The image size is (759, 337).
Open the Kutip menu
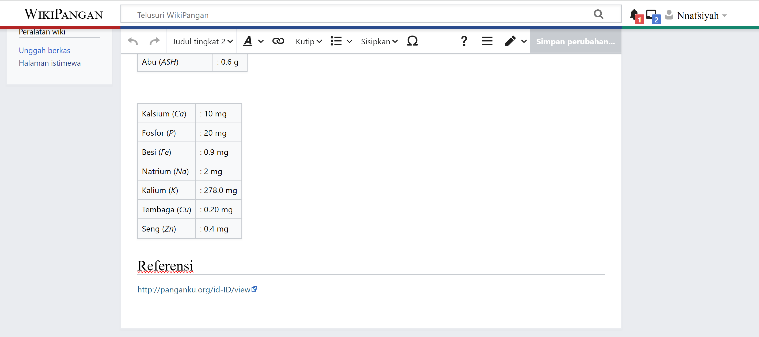click(x=309, y=41)
